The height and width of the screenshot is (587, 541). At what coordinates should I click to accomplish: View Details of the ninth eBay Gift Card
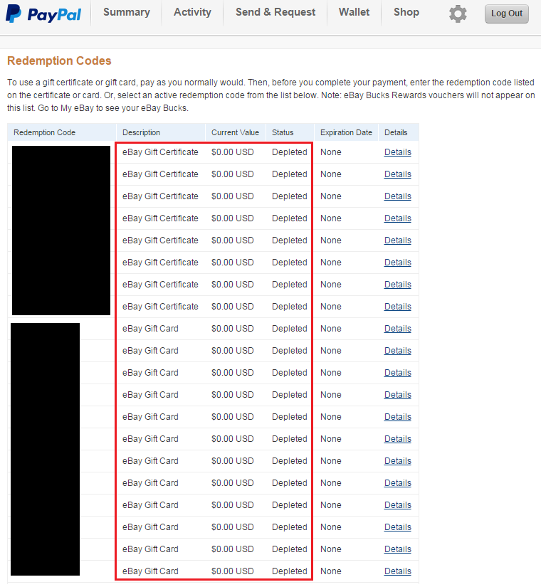coord(397,506)
